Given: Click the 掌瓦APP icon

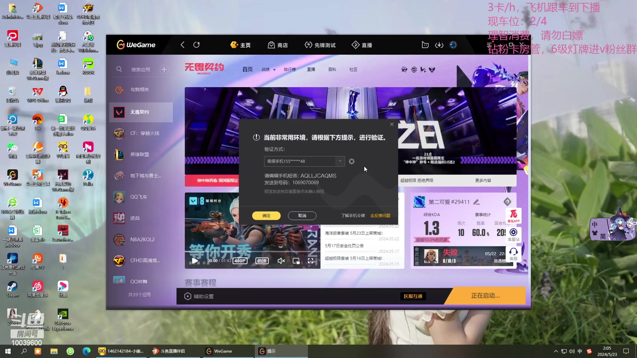Looking at the screenshot, I should pos(514,216).
